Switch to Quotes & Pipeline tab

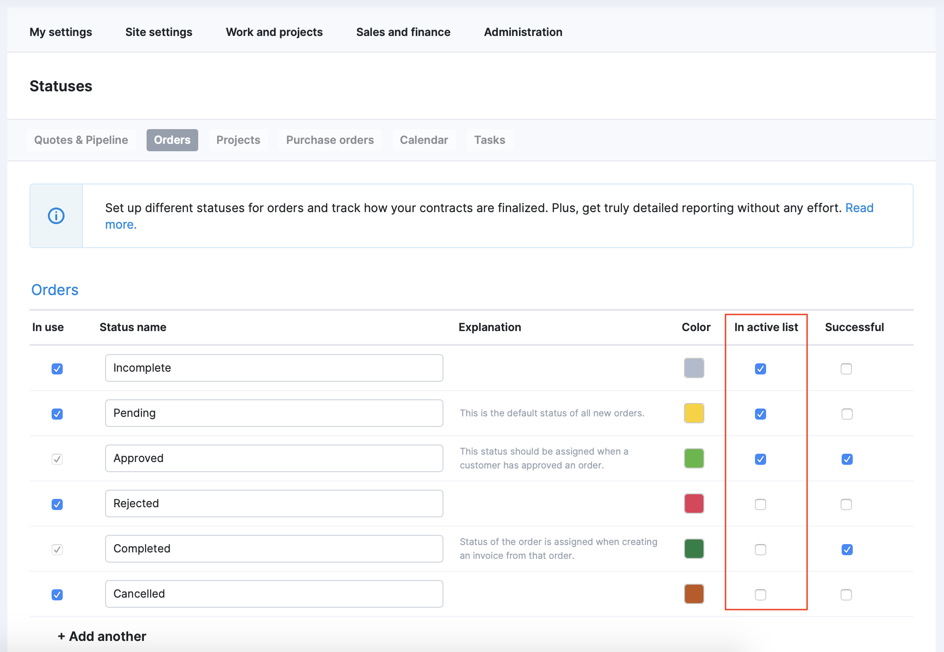point(81,140)
